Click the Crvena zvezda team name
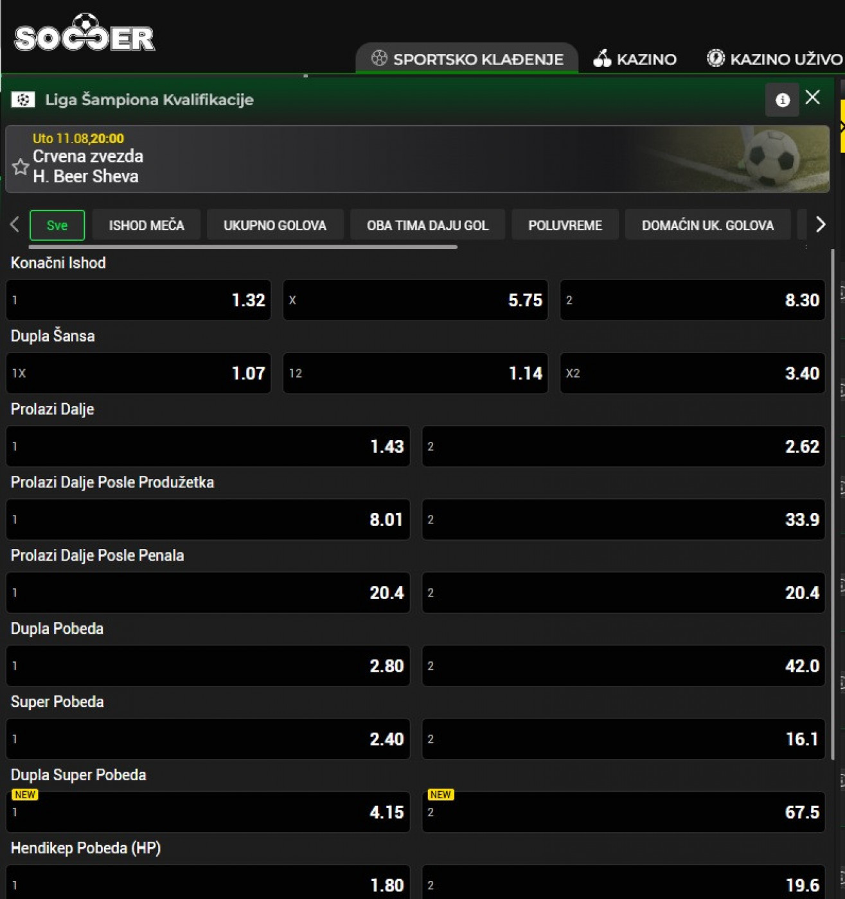Screen dimensions: 845x899 click(88, 156)
